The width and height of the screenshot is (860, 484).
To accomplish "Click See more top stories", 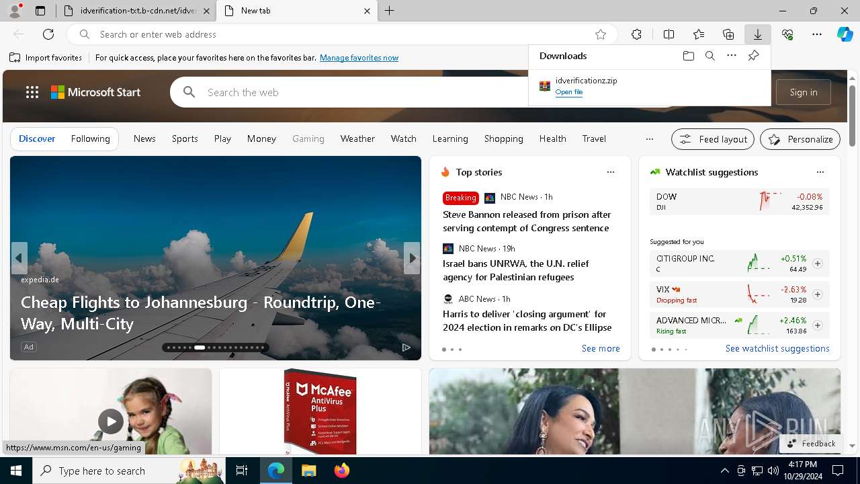I will tap(601, 348).
